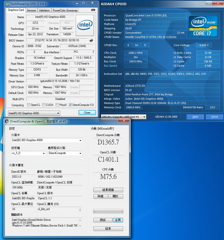Switch to the Graphics Card tab
This screenshot has width=224, height=240.
[16, 10]
